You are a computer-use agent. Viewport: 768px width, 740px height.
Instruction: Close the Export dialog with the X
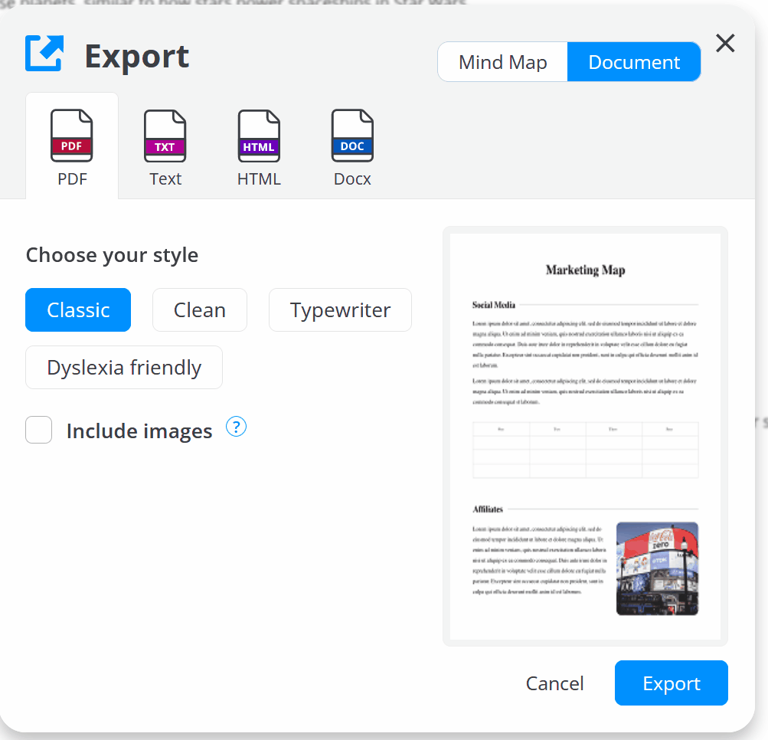click(x=724, y=44)
